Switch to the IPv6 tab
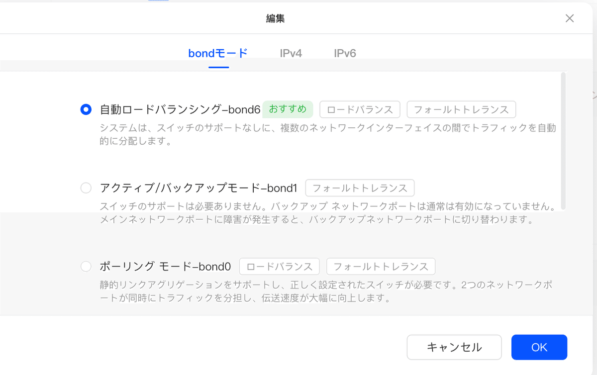This screenshot has height=375, width=597. coord(344,53)
